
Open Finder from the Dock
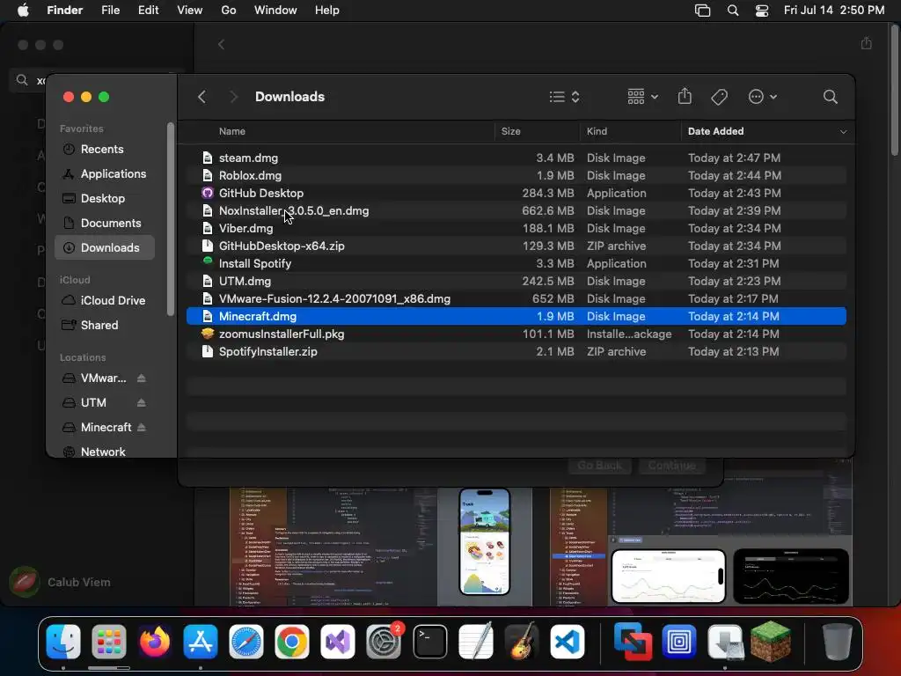point(63,641)
